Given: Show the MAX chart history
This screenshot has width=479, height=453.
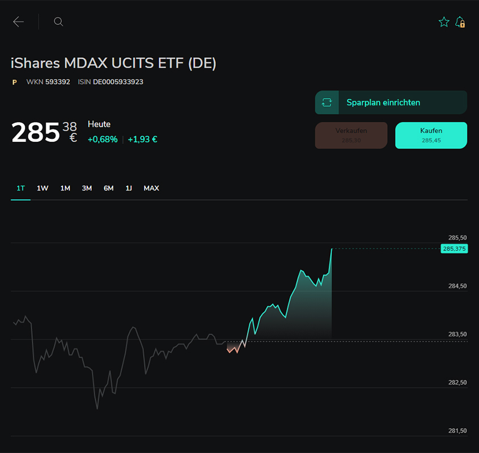Looking at the screenshot, I should pyautogui.click(x=151, y=188).
